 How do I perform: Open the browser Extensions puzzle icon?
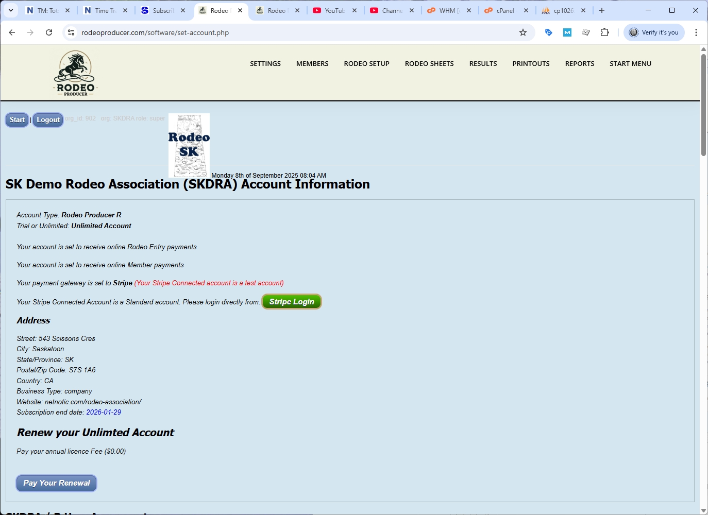(x=604, y=32)
